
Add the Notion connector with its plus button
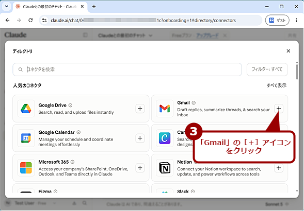(279, 168)
